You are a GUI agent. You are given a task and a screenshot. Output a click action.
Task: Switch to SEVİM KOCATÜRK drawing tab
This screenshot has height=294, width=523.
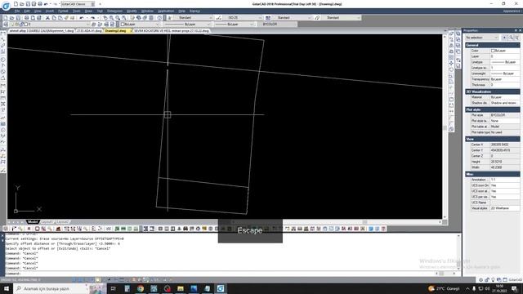[171, 31]
